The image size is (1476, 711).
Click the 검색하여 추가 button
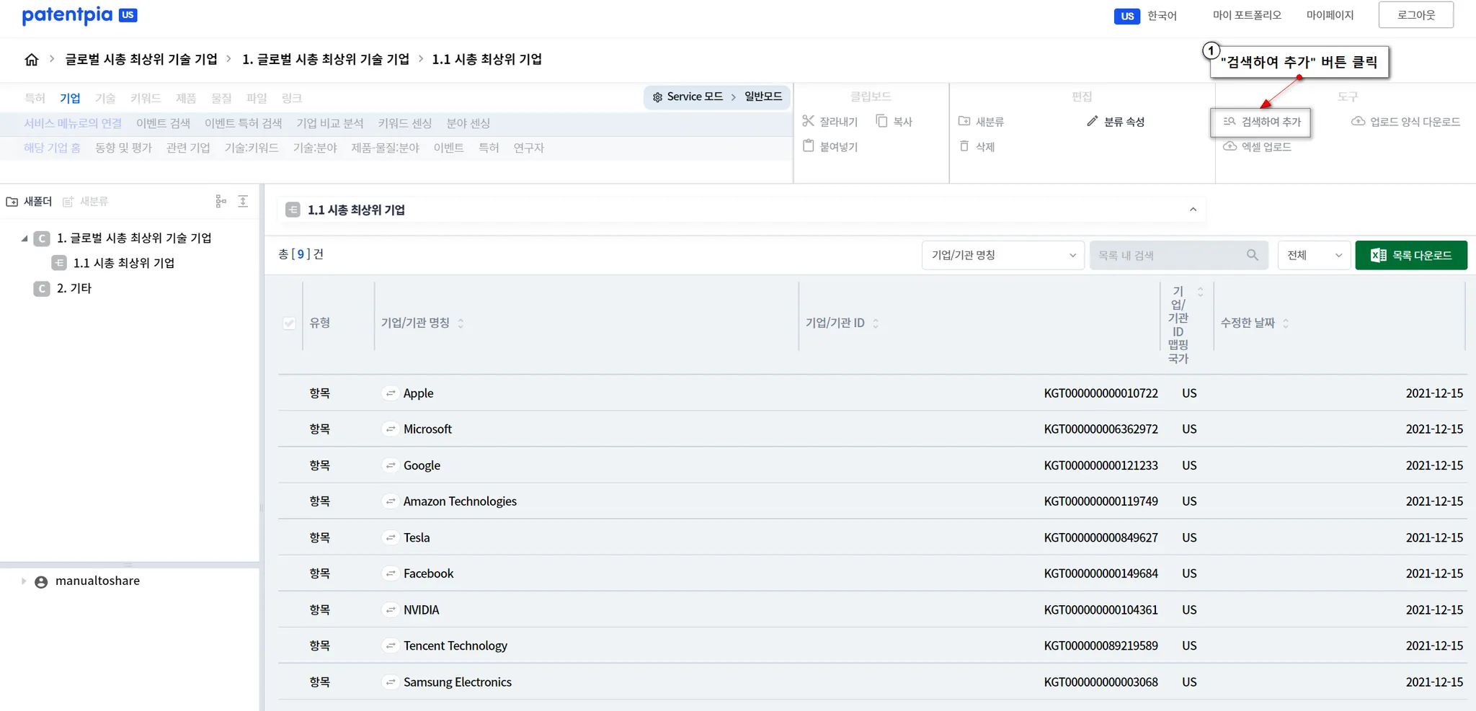point(1261,122)
